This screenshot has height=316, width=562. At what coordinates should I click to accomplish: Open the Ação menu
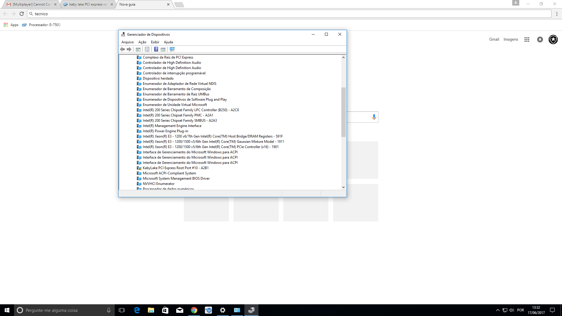142,42
